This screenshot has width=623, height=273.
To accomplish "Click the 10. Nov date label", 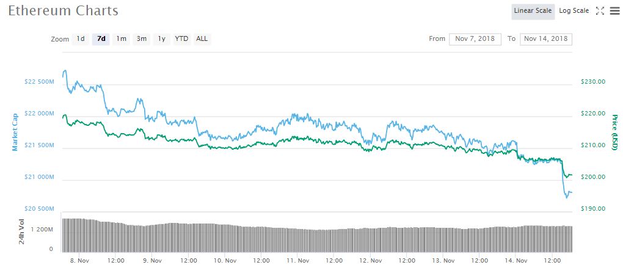I will click(225, 261).
